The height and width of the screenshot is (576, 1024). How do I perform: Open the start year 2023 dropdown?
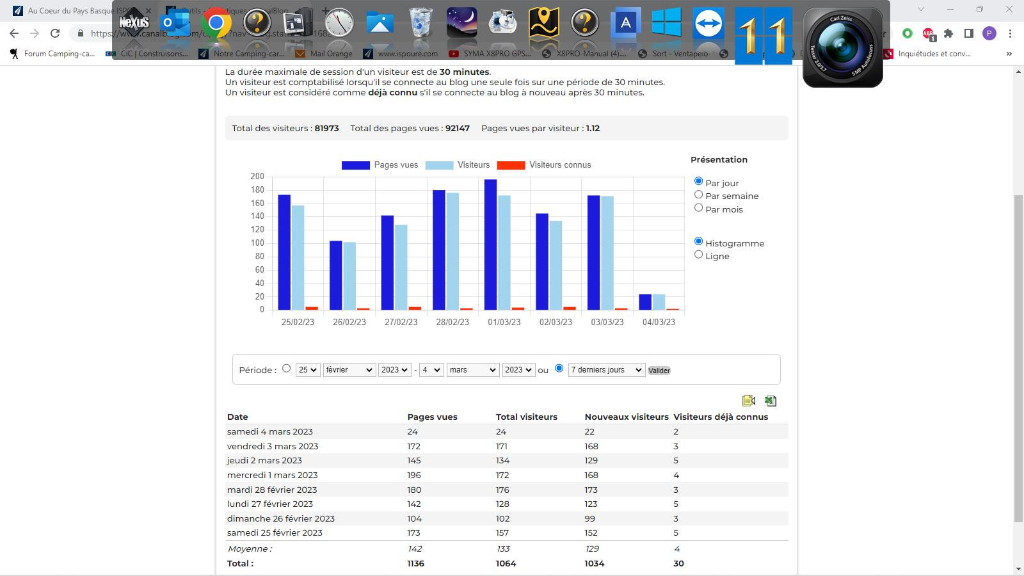394,370
